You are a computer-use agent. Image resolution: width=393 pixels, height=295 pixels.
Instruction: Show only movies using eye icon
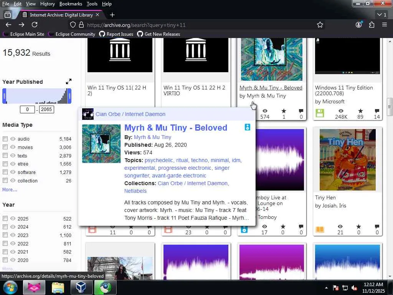point(13,147)
